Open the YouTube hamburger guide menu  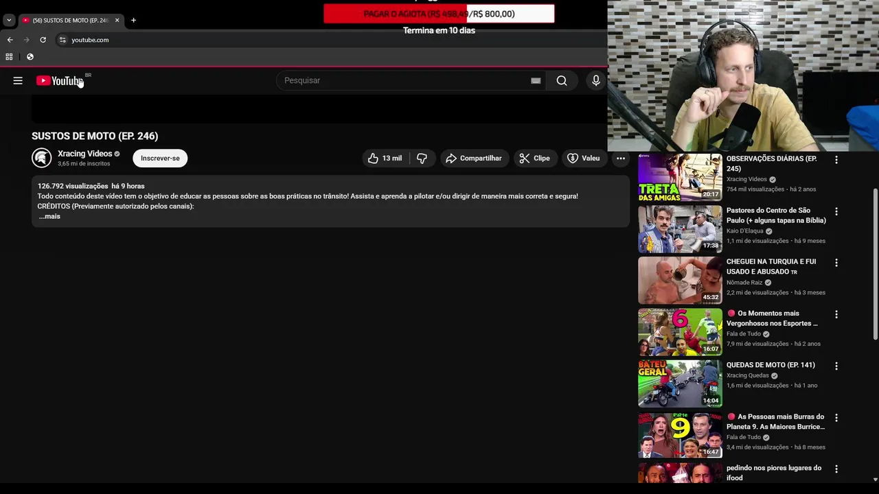[18, 81]
